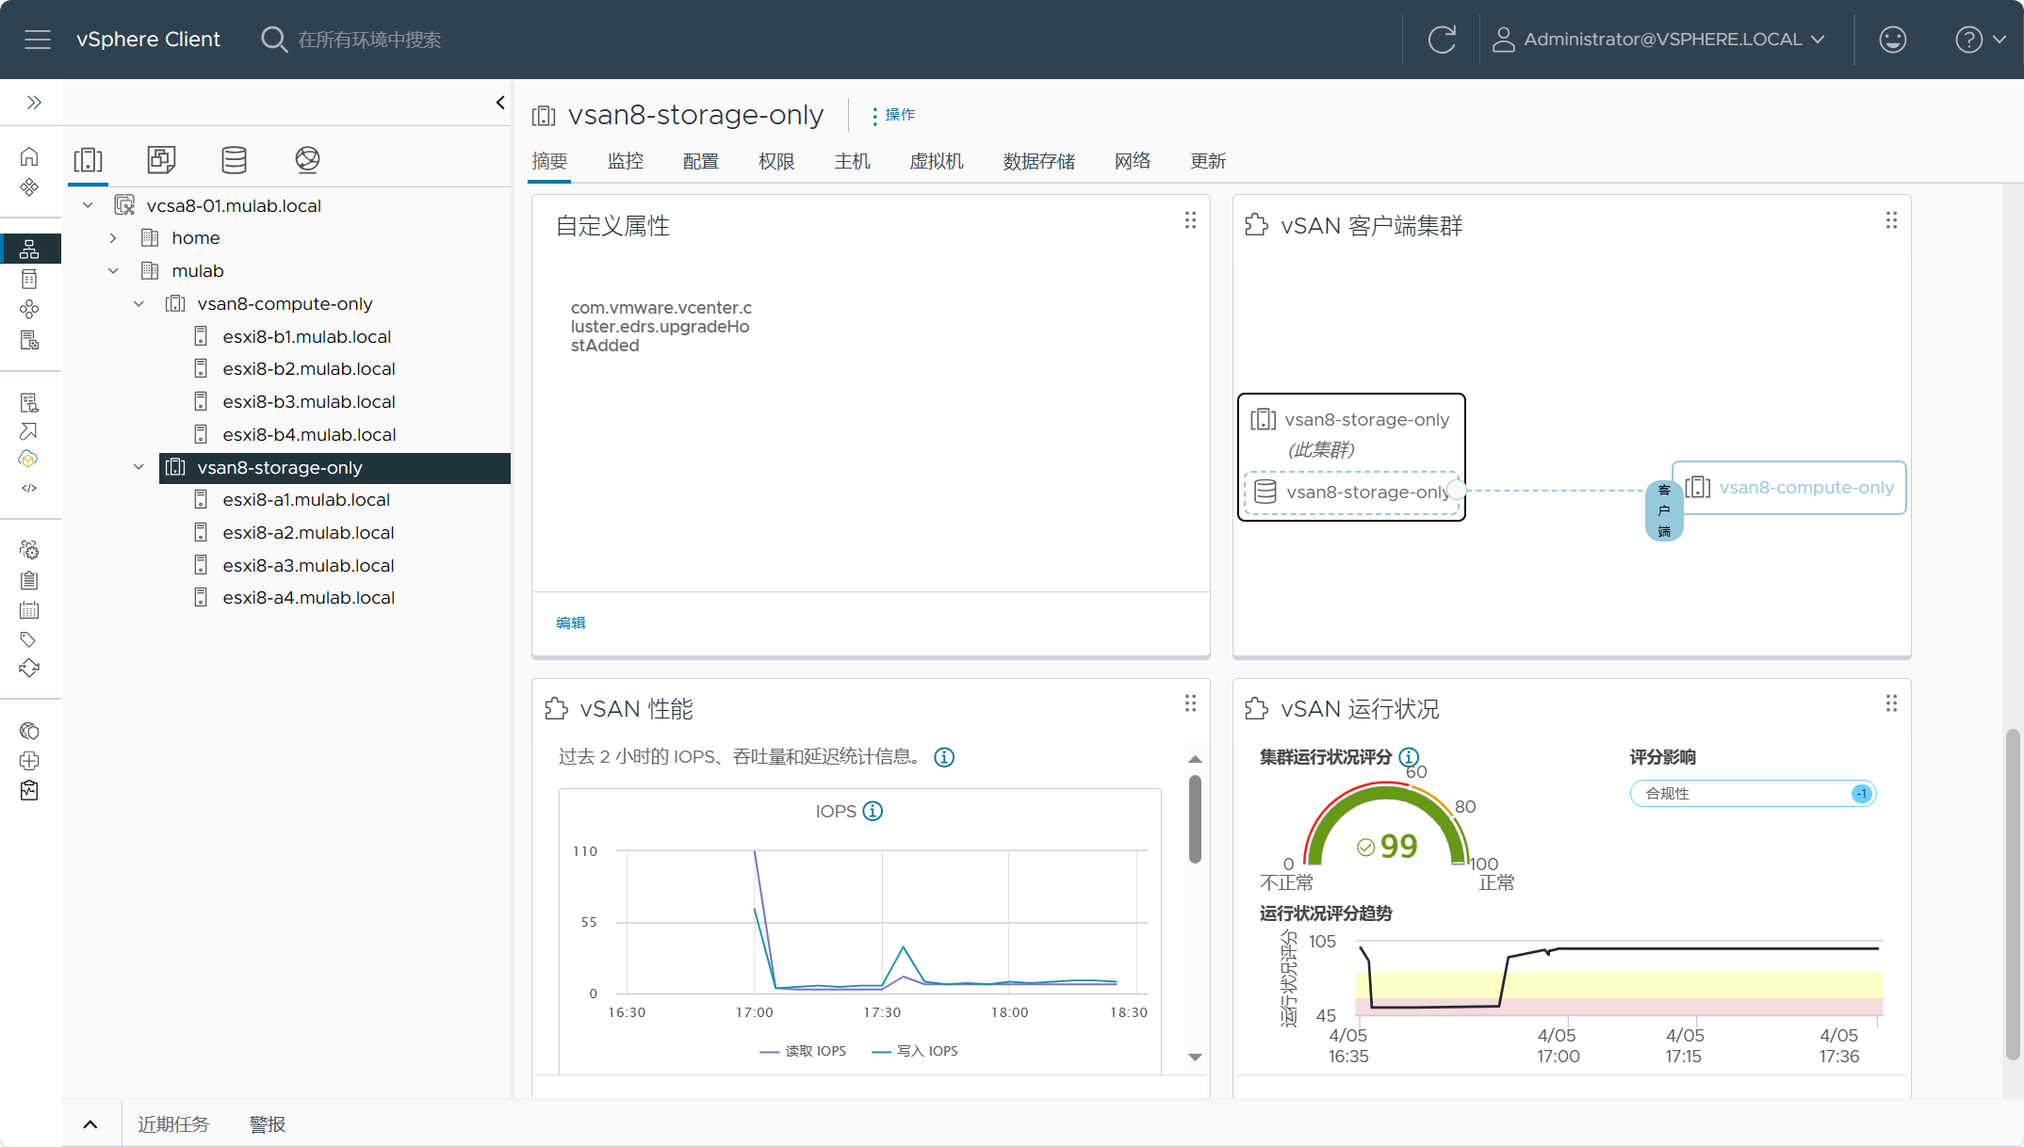
Task: Open Events calendar sidebar icon
Action: point(29,610)
